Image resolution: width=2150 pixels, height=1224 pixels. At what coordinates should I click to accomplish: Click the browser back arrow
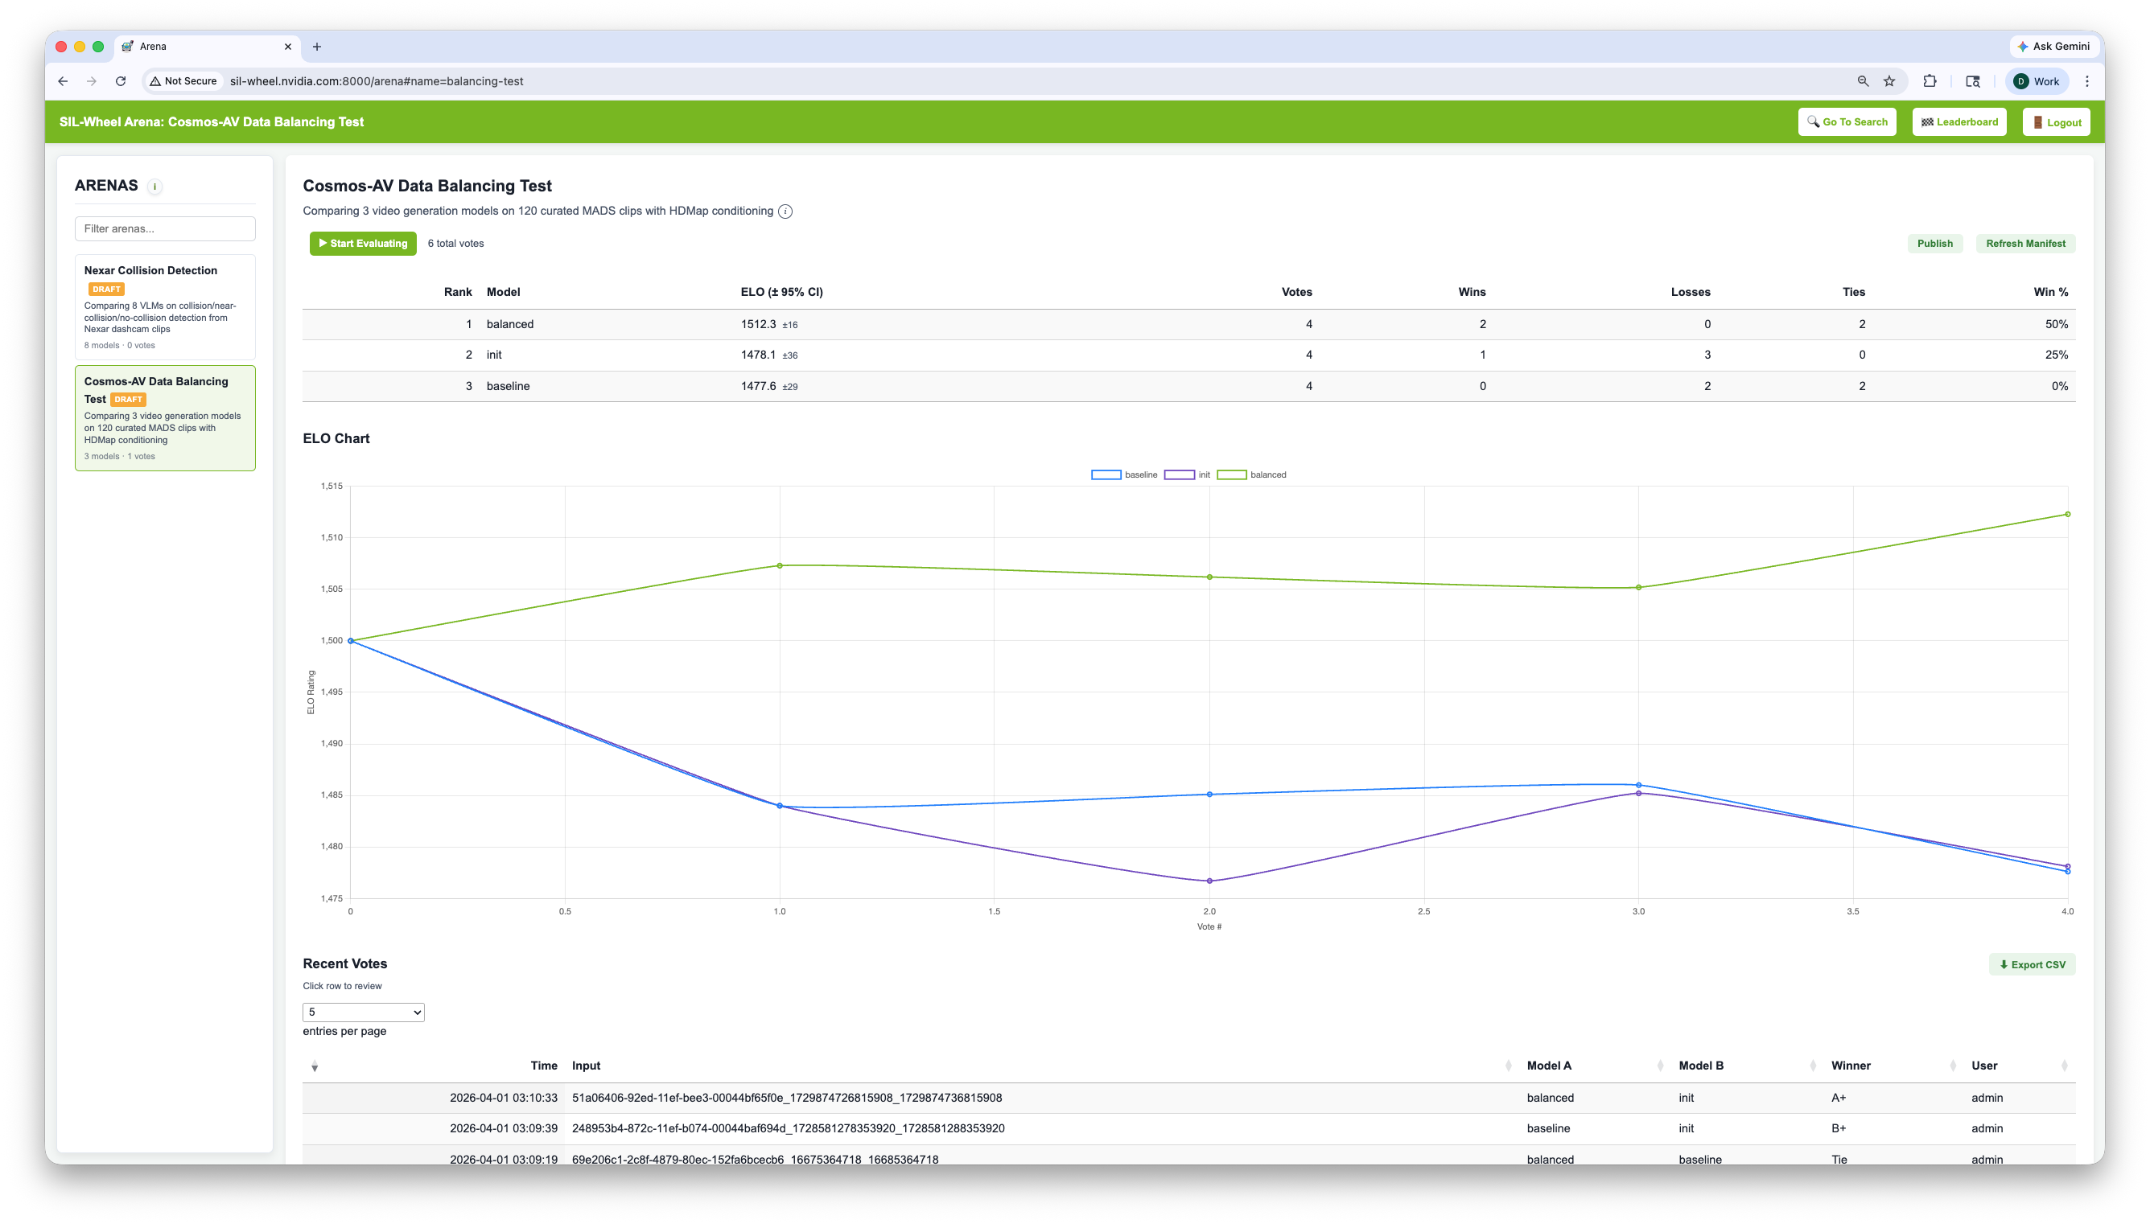click(x=63, y=81)
